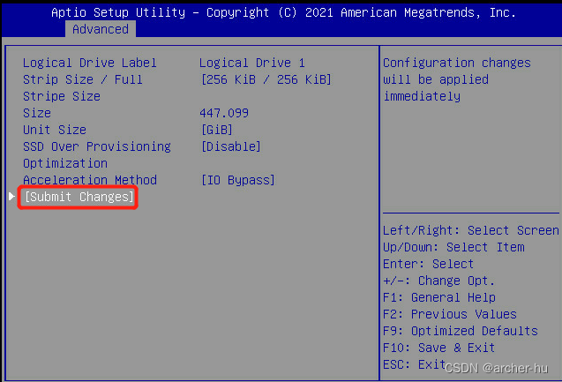Click the Enter: Select hint
The image size is (562, 382).
coord(428,264)
